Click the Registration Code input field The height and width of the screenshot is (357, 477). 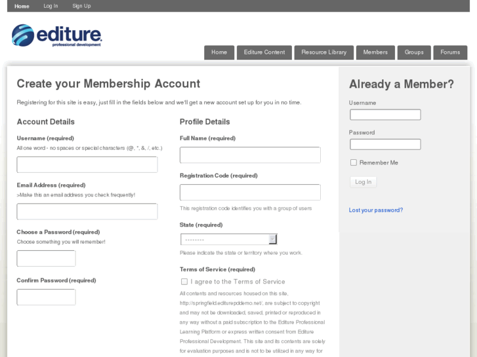(250, 193)
